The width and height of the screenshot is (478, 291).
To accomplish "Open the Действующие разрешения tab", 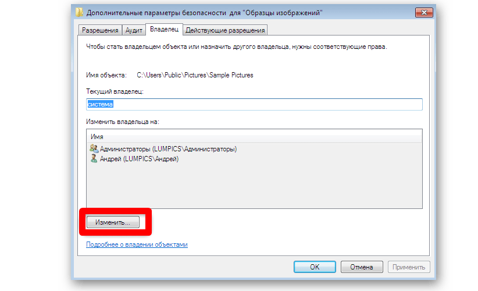I will [225, 30].
